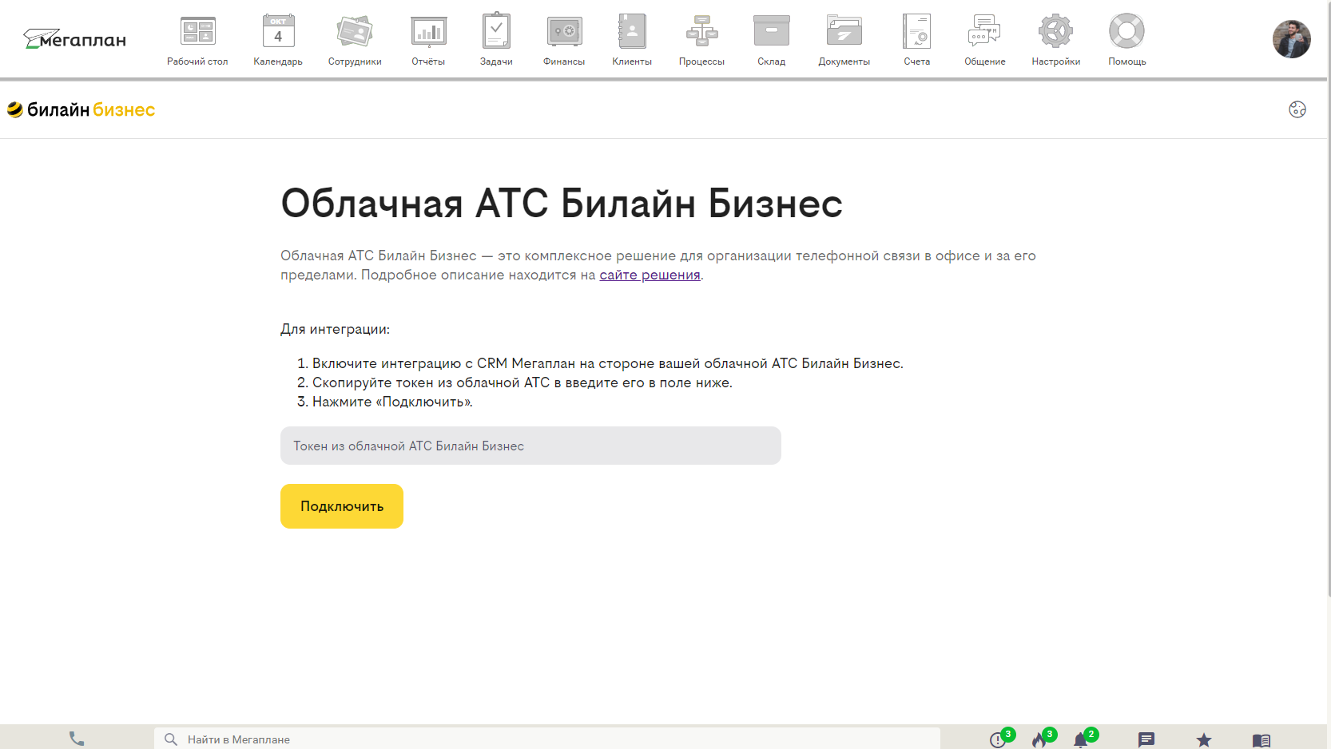The width and height of the screenshot is (1331, 749).
Task: Open the book knowledge base icon
Action: [1261, 740]
